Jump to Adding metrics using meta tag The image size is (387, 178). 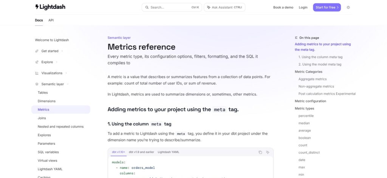pos(323,47)
